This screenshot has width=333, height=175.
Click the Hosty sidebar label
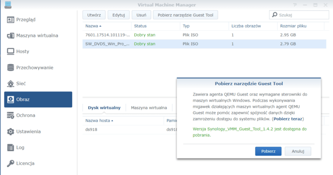tap(23, 52)
